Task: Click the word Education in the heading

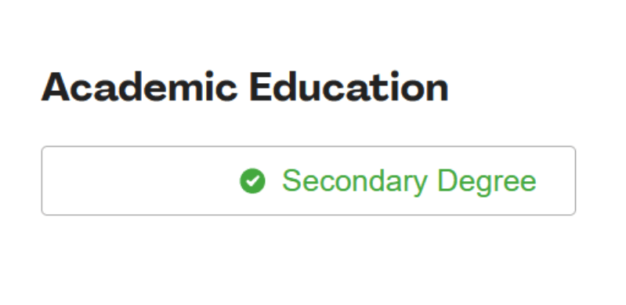Action: click(349, 87)
